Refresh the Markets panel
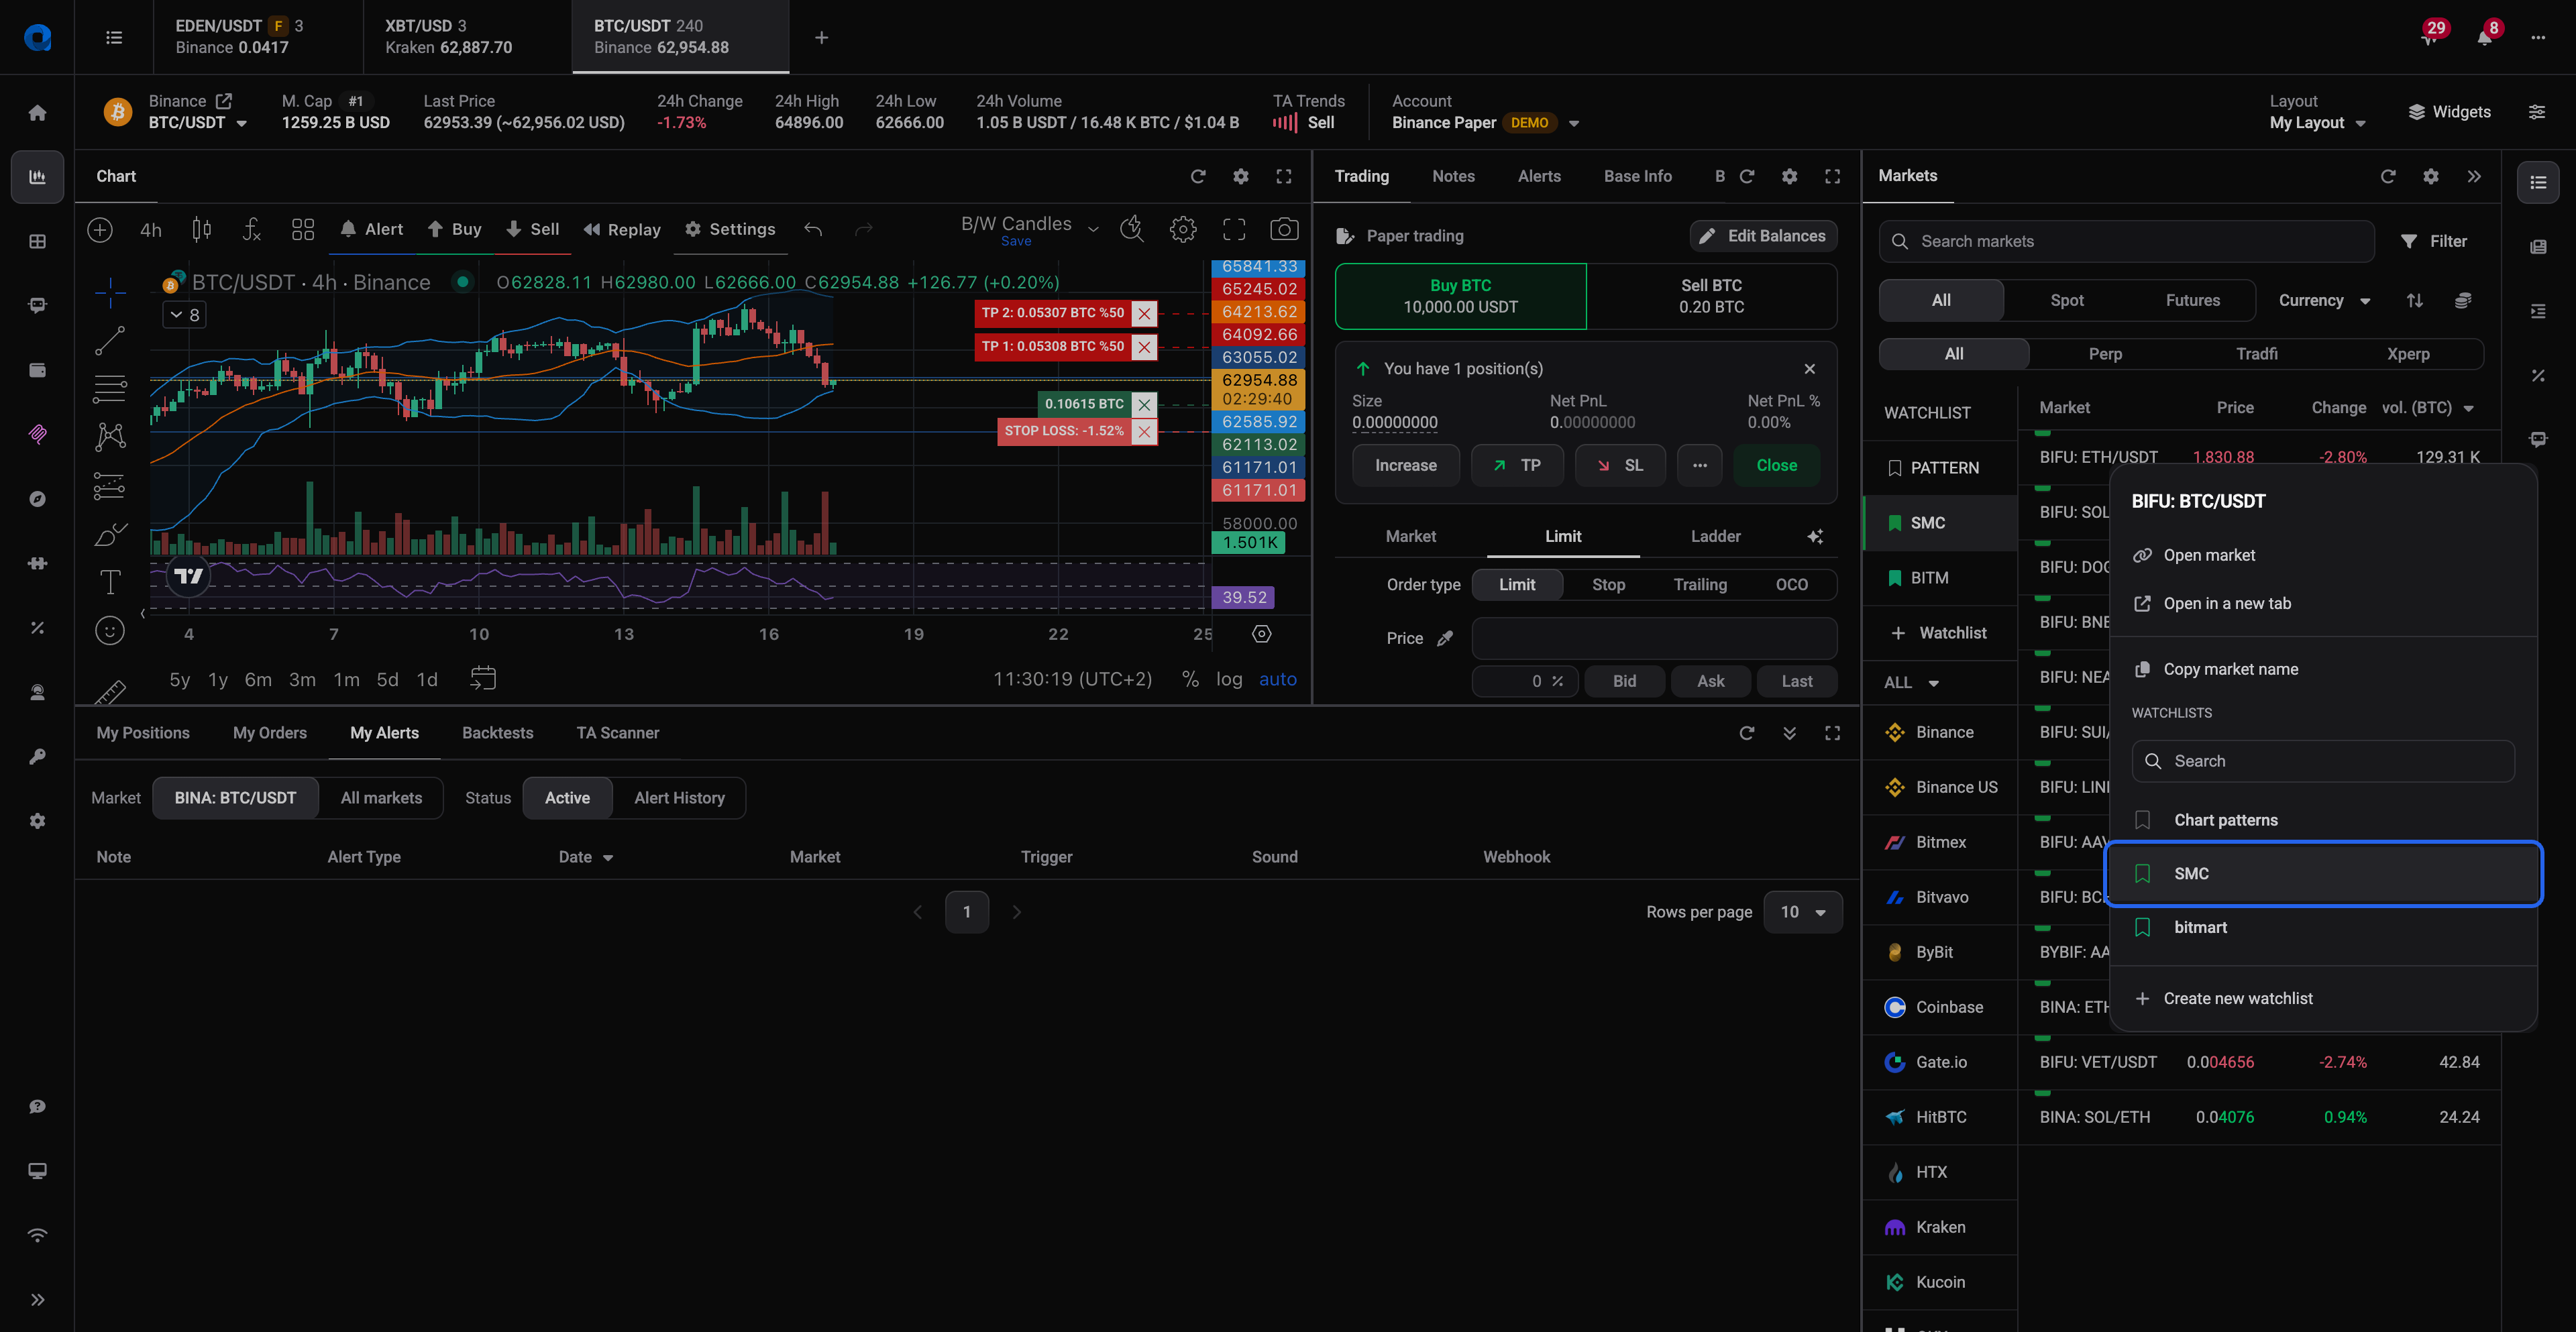 coord(2388,176)
